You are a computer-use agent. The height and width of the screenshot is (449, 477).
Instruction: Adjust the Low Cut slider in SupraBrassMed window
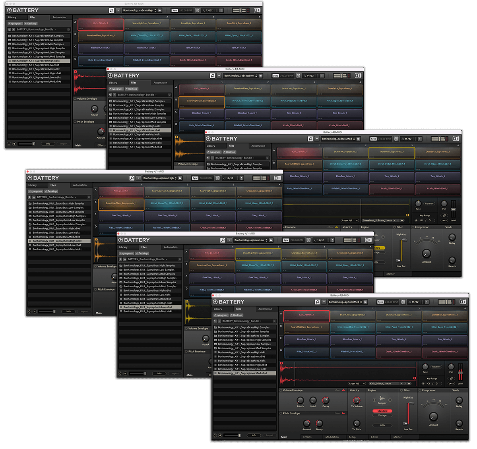(398, 260)
